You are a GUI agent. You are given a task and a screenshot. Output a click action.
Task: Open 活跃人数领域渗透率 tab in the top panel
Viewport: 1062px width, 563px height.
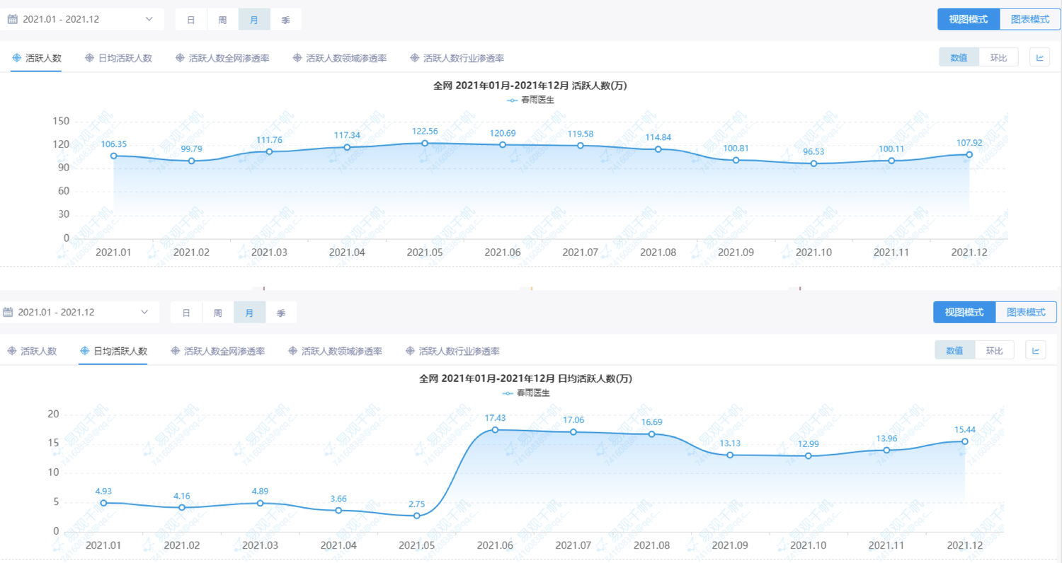[339, 58]
